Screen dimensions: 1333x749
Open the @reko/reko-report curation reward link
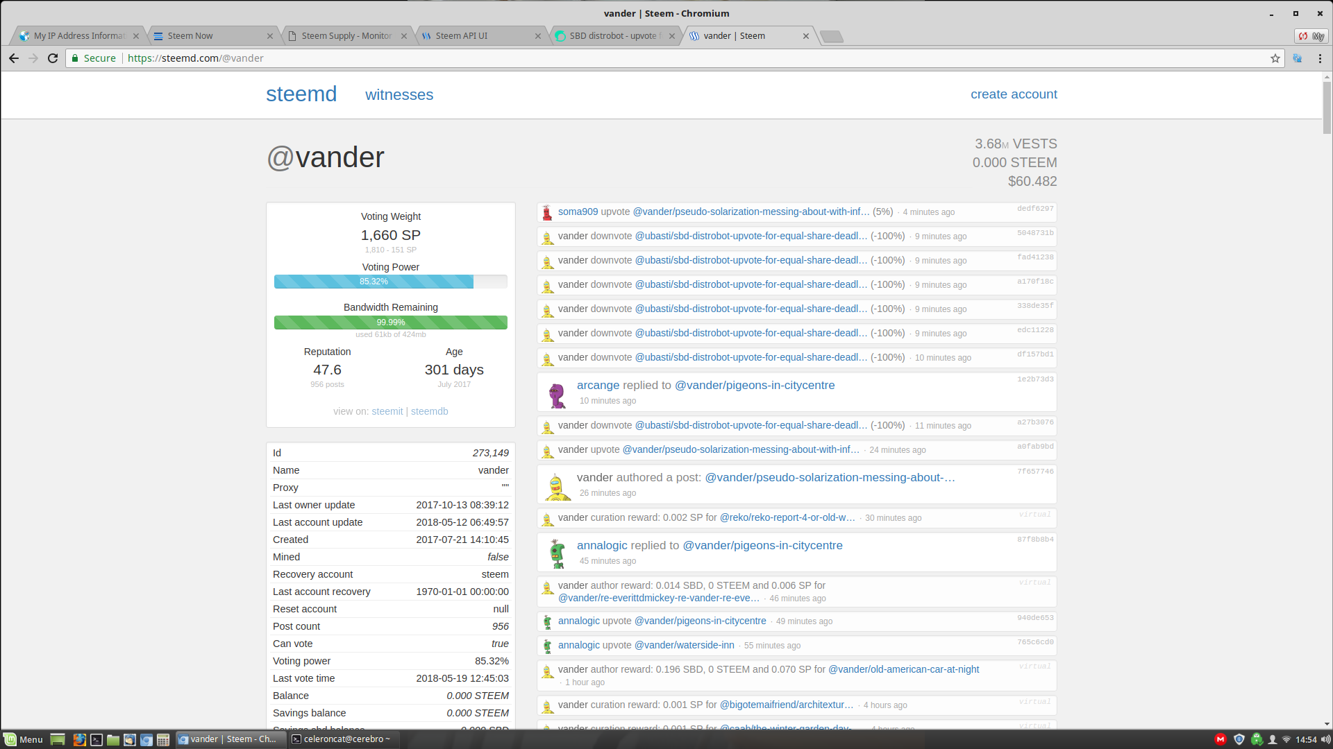(787, 518)
